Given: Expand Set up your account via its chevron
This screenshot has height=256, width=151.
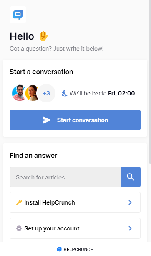Looking at the screenshot, I should (x=130, y=228).
